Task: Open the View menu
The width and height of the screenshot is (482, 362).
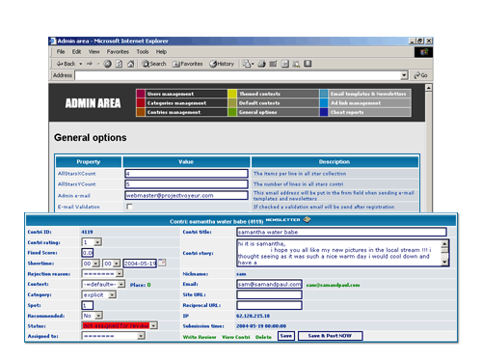Action: (94, 52)
